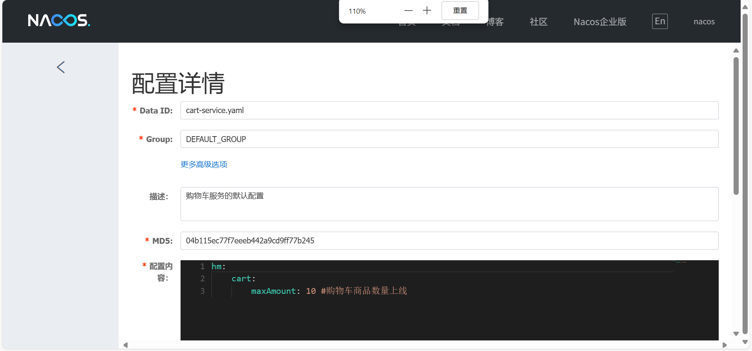Click the horizontal scrollbar right arrow

(x=725, y=345)
